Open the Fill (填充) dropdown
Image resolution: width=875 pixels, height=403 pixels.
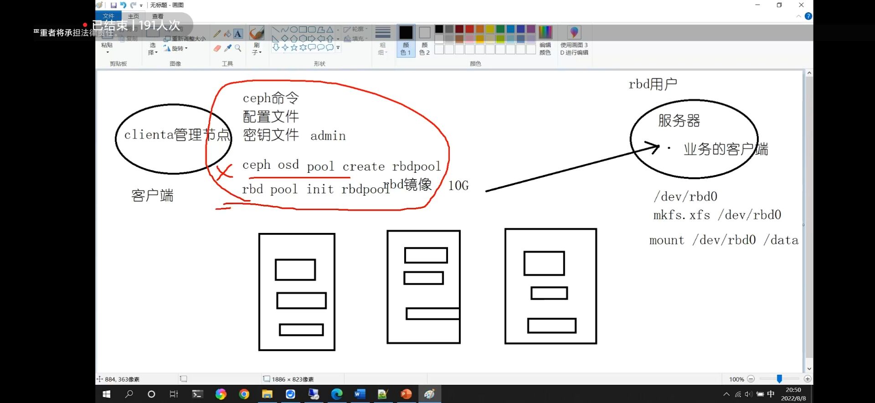click(x=355, y=39)
